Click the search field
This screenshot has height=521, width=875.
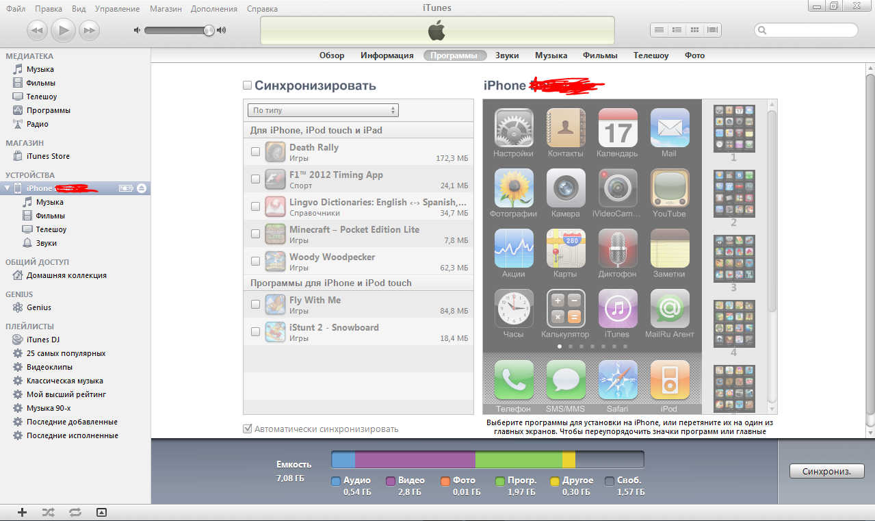pyautogui.click(x=806, y=30)
